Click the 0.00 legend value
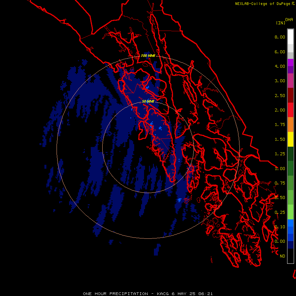This screenshot has height=296, width=296. click(x=280, y=241)
